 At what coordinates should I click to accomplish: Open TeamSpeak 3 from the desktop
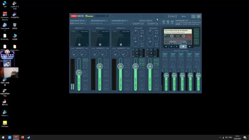click(x=5, y=27)
